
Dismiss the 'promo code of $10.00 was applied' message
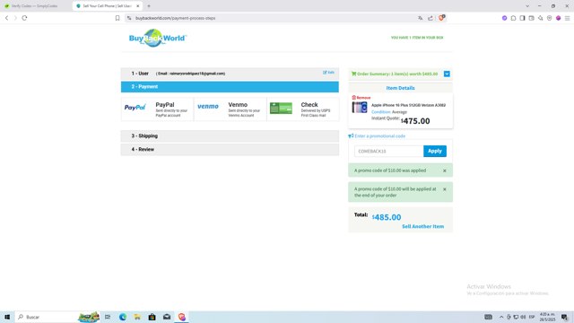tap(445, 170)
